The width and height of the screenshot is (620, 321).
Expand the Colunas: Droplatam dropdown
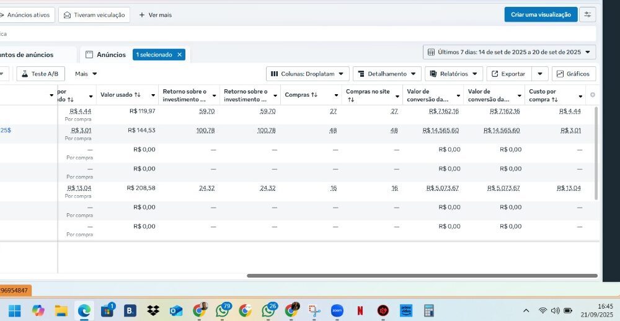point(308,74)
